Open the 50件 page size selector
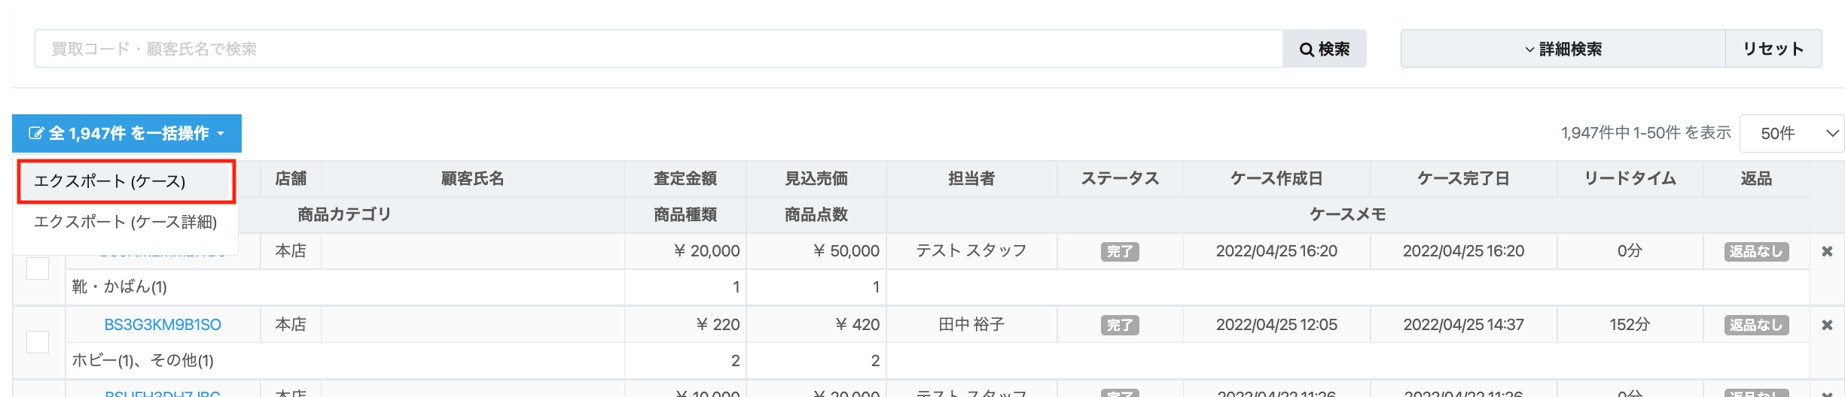This screenshot has height=397, width=1845. coord(1792,133)
